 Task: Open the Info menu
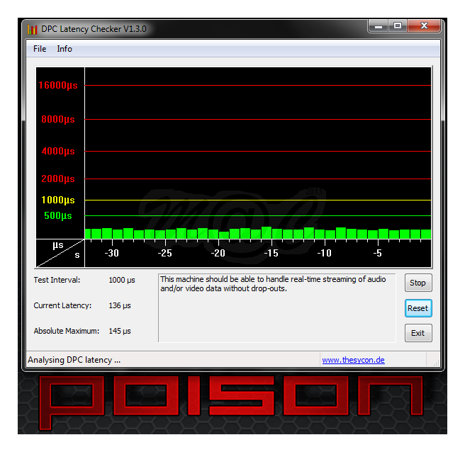point(65,49)
